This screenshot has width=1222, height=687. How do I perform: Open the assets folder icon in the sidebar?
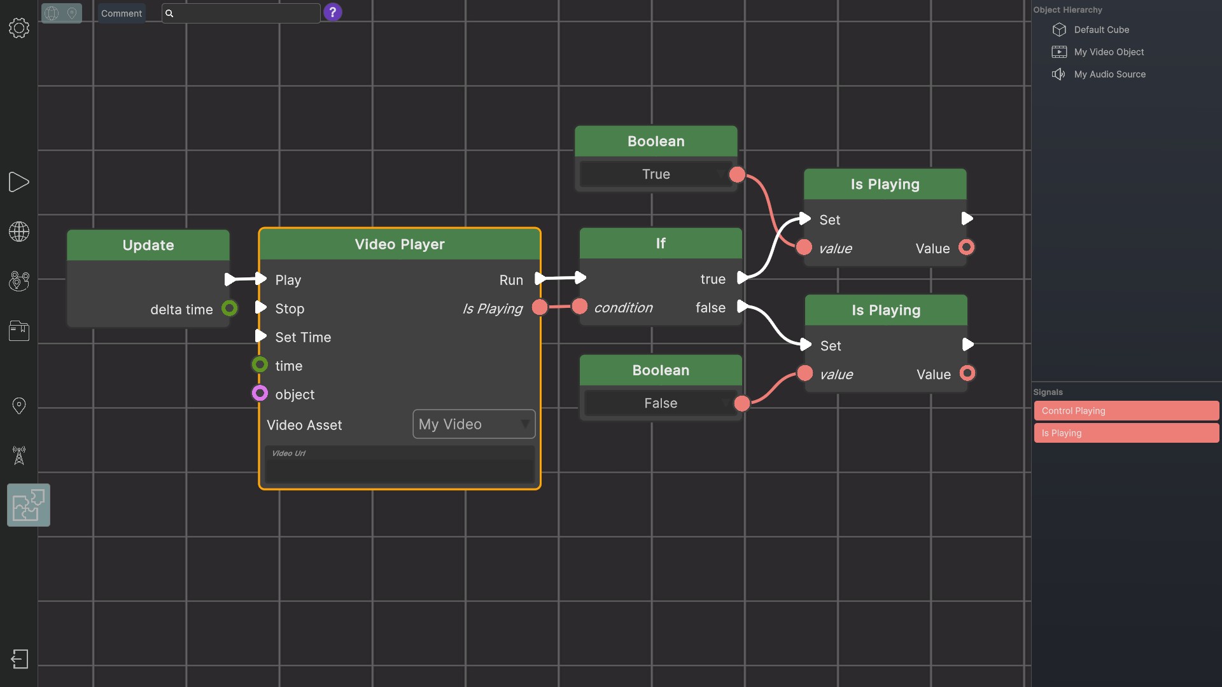click(x=18, y=331)
